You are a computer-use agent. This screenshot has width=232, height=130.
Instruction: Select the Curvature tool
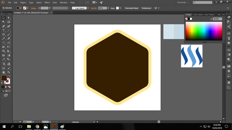(x=9, y=26)
